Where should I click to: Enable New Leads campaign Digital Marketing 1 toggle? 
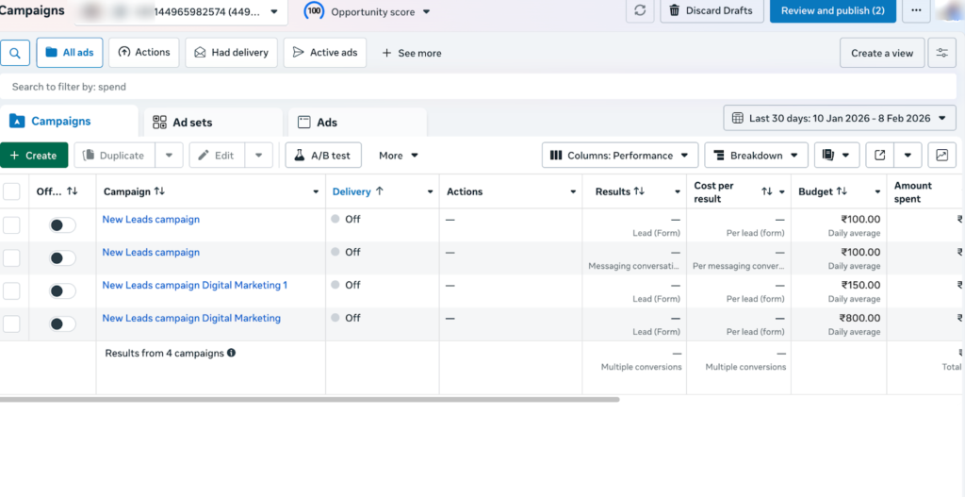point(62,291)
